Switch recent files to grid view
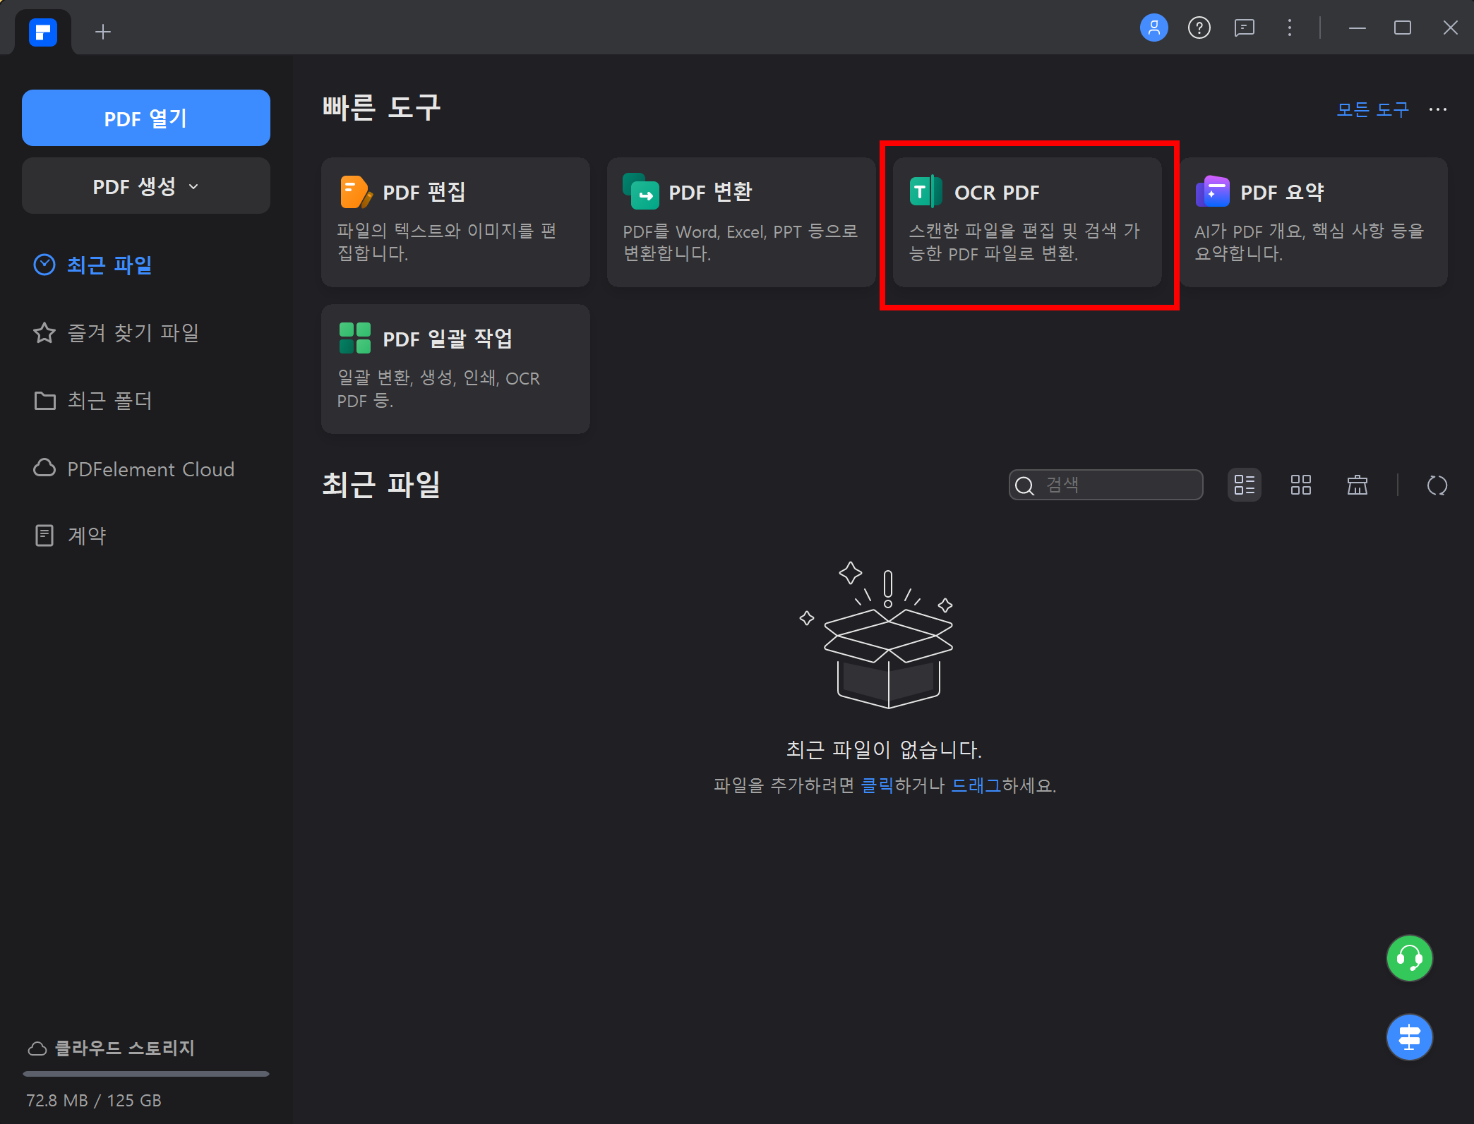Image resolution: width=1474 pixels, height=1124 pixels. [x=1300, y=485]
